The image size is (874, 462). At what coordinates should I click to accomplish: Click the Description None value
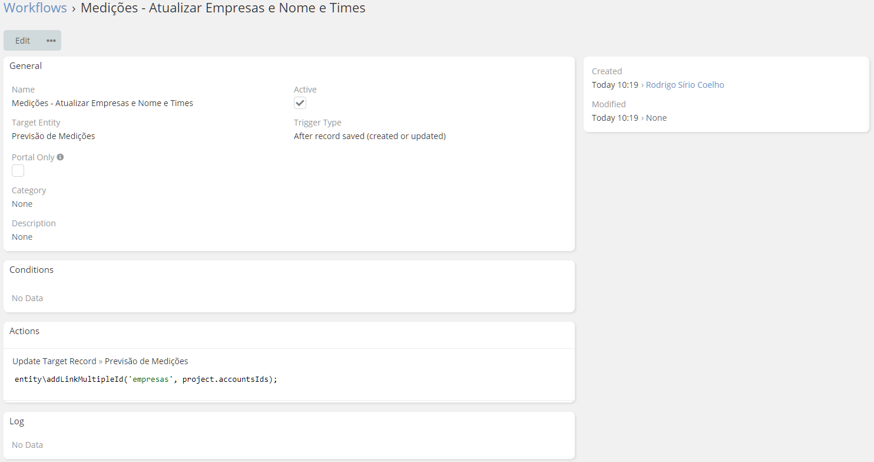22,237
